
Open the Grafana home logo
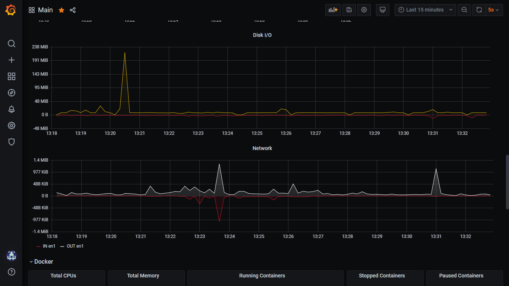click(x=11, y=10)
